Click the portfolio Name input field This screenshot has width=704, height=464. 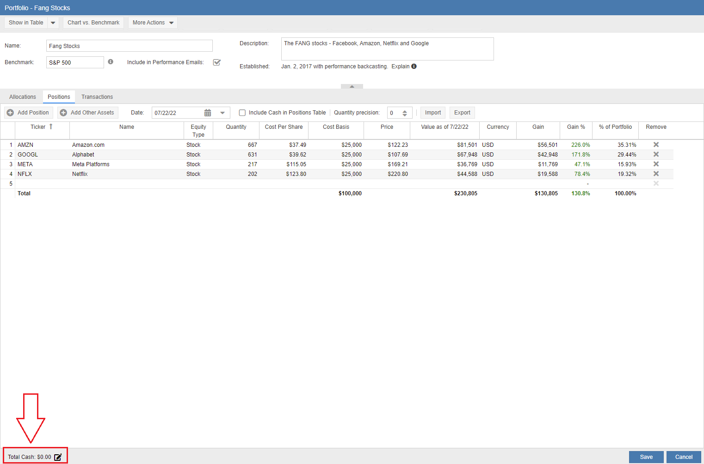click(x=129, y=46)
